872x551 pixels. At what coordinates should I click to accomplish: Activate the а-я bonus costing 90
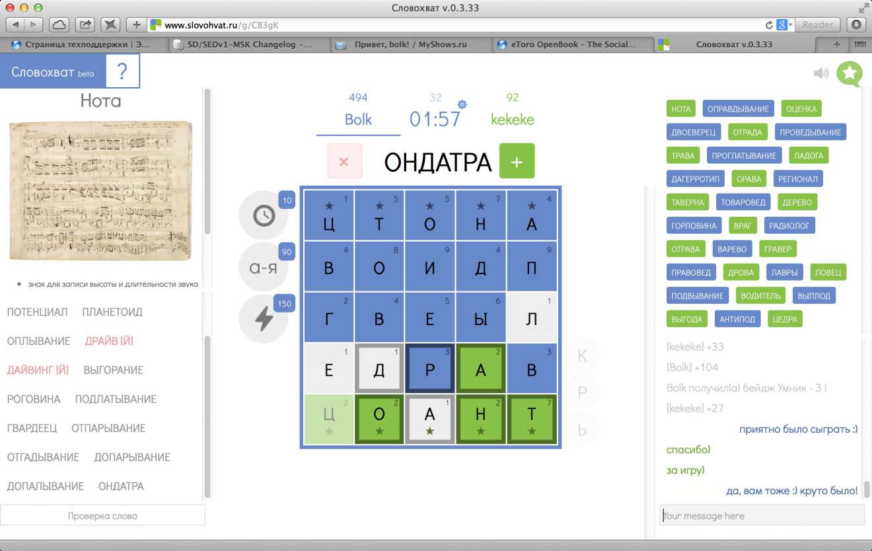point(264,267)
